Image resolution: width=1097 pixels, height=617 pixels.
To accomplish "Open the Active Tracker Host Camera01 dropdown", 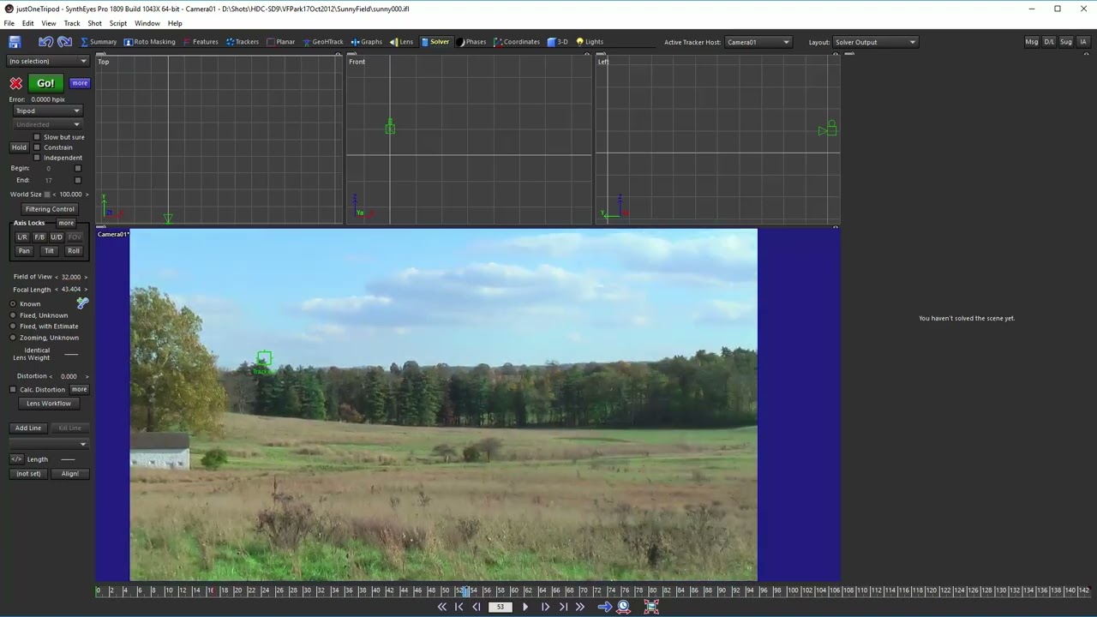I will [x=758, y=42].
